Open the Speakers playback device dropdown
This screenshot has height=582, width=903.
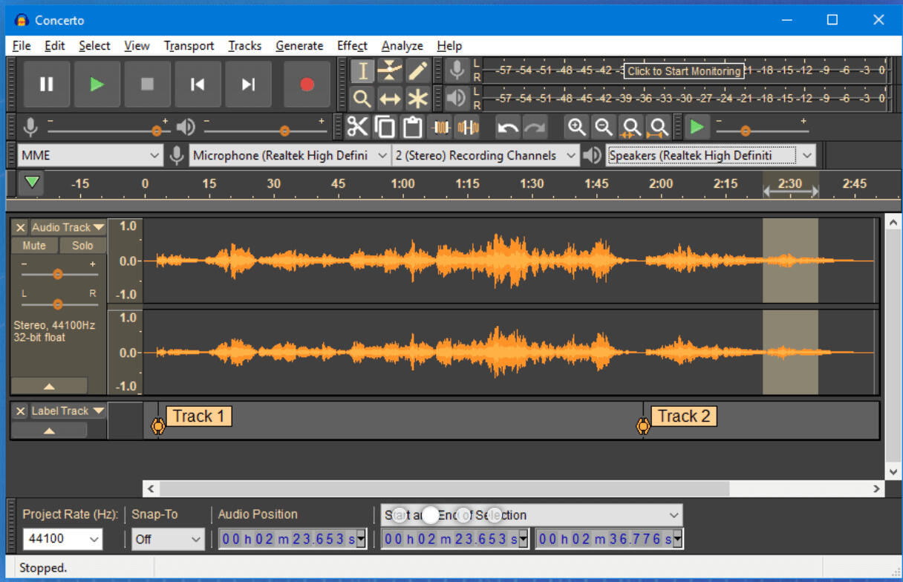click(711, 156)
